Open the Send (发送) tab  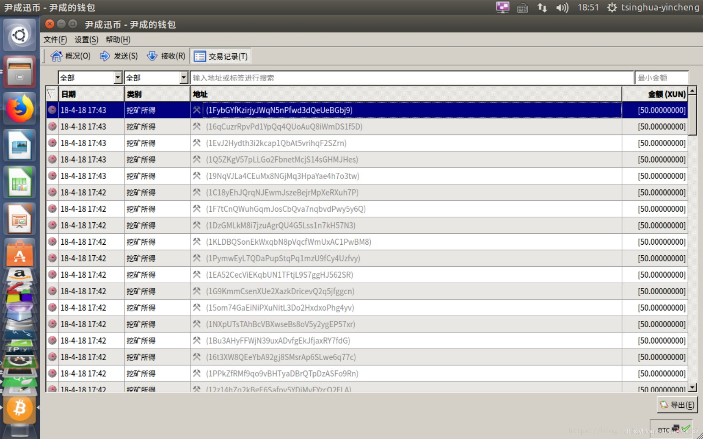tap(119, 56)
